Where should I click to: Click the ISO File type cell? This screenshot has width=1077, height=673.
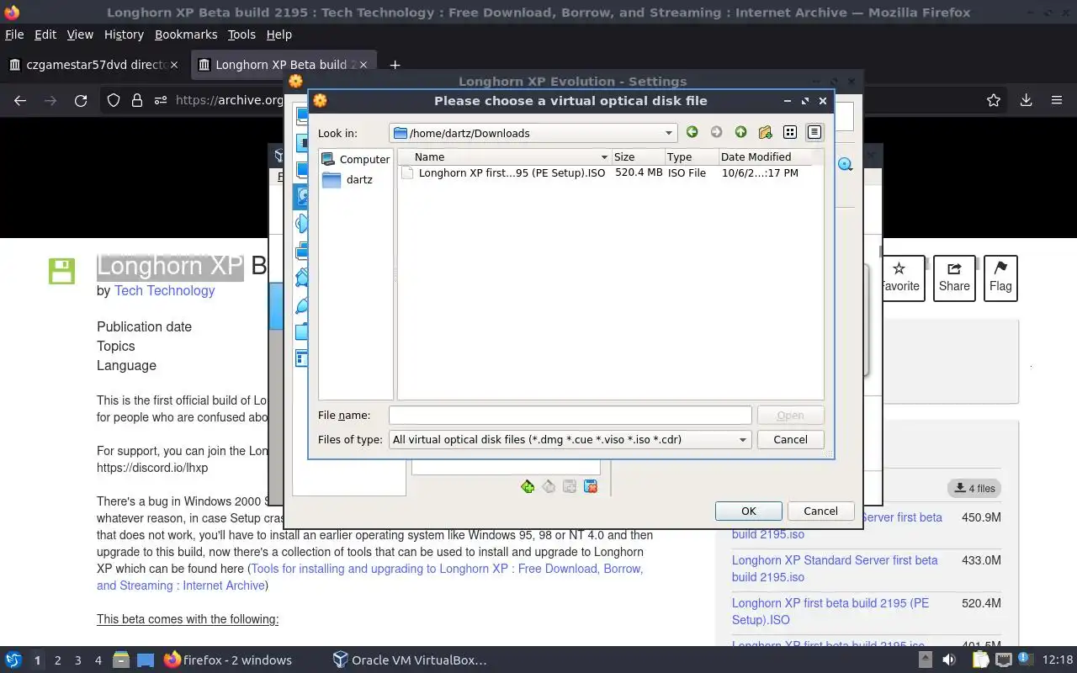687,172
